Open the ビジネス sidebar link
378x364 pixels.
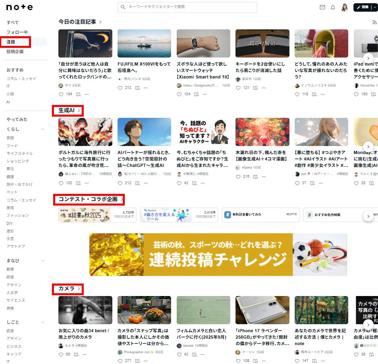(14, 346)
